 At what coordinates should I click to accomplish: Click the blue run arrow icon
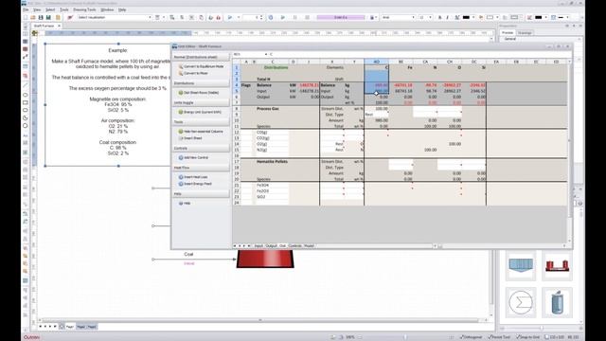pyautogui.click(x=230, y=17)
